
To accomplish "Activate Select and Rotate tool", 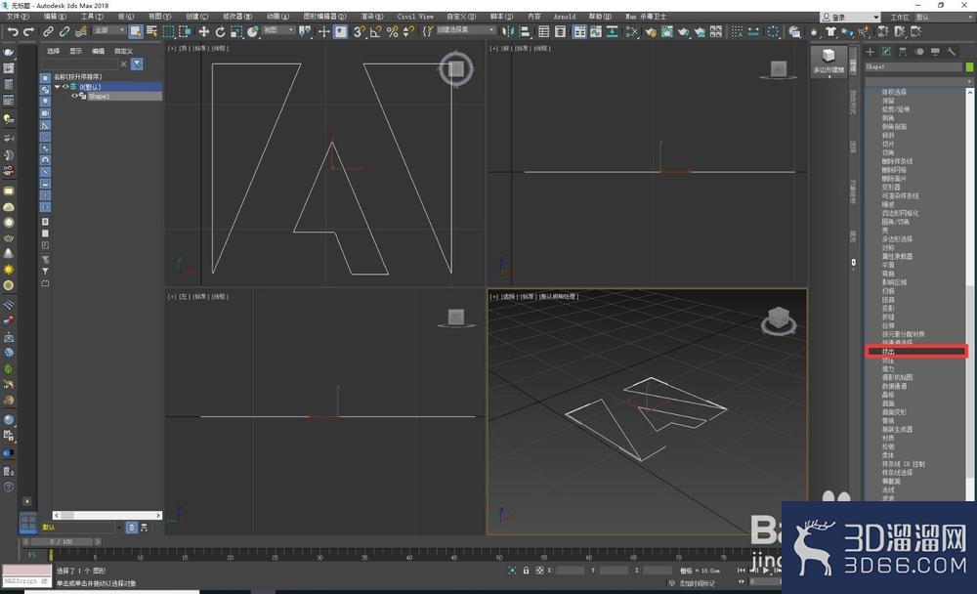I will (220, 32).
